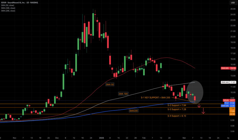Screen dimensions: 238x140
Task: Select the S-3 Support = 7.28 note
Action: 177,109
